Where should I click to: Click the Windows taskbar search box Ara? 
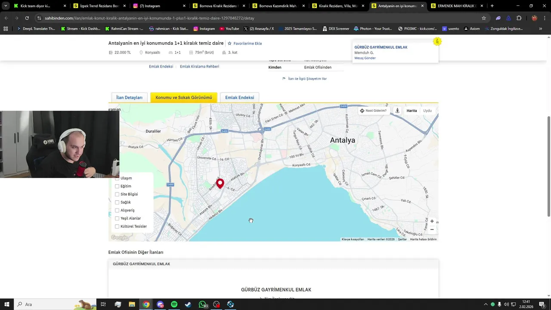coord(56,304)
